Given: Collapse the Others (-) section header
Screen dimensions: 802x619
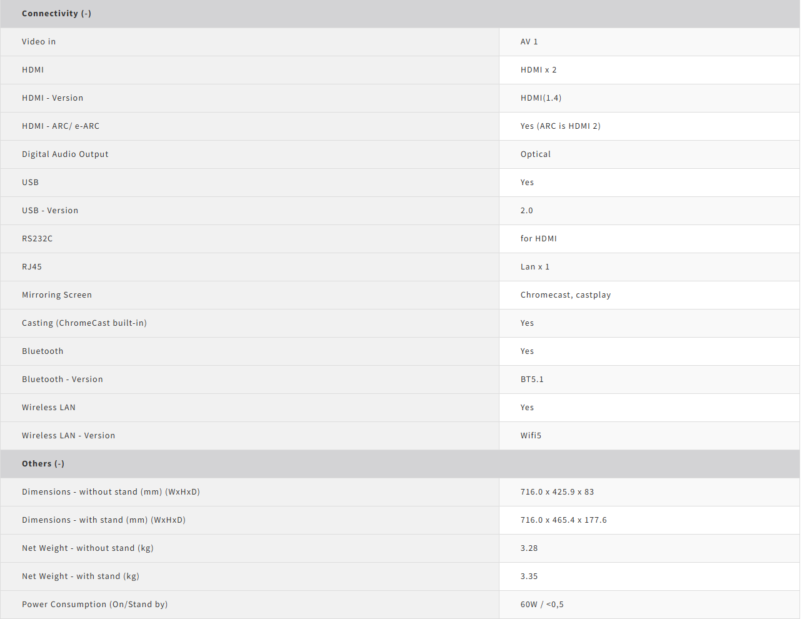Looking at the screenshot, I should [43, 464].
